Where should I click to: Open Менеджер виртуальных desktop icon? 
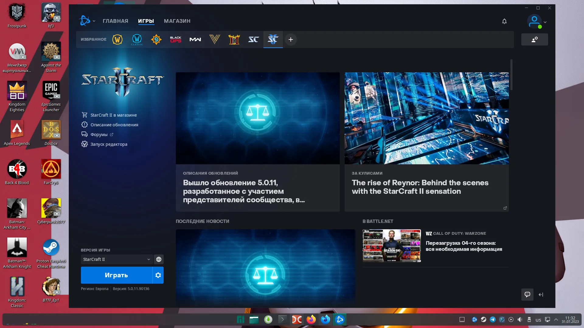pyautogui.click(x=17, y=57)
